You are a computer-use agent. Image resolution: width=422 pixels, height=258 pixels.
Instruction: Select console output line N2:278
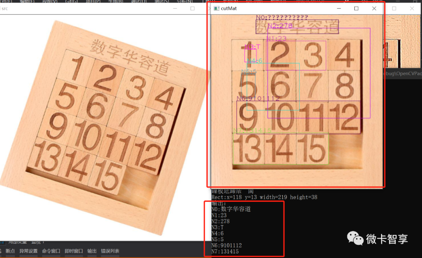point(221,221)
